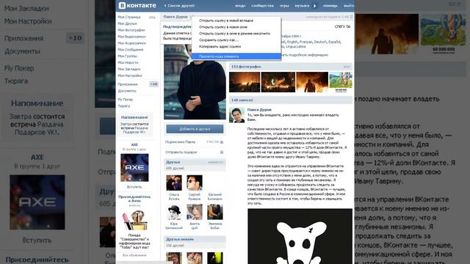Click Все объявления link under ads
Image resolution: width=470 pixels, height=264 pixels.
[x=134, y=255]
